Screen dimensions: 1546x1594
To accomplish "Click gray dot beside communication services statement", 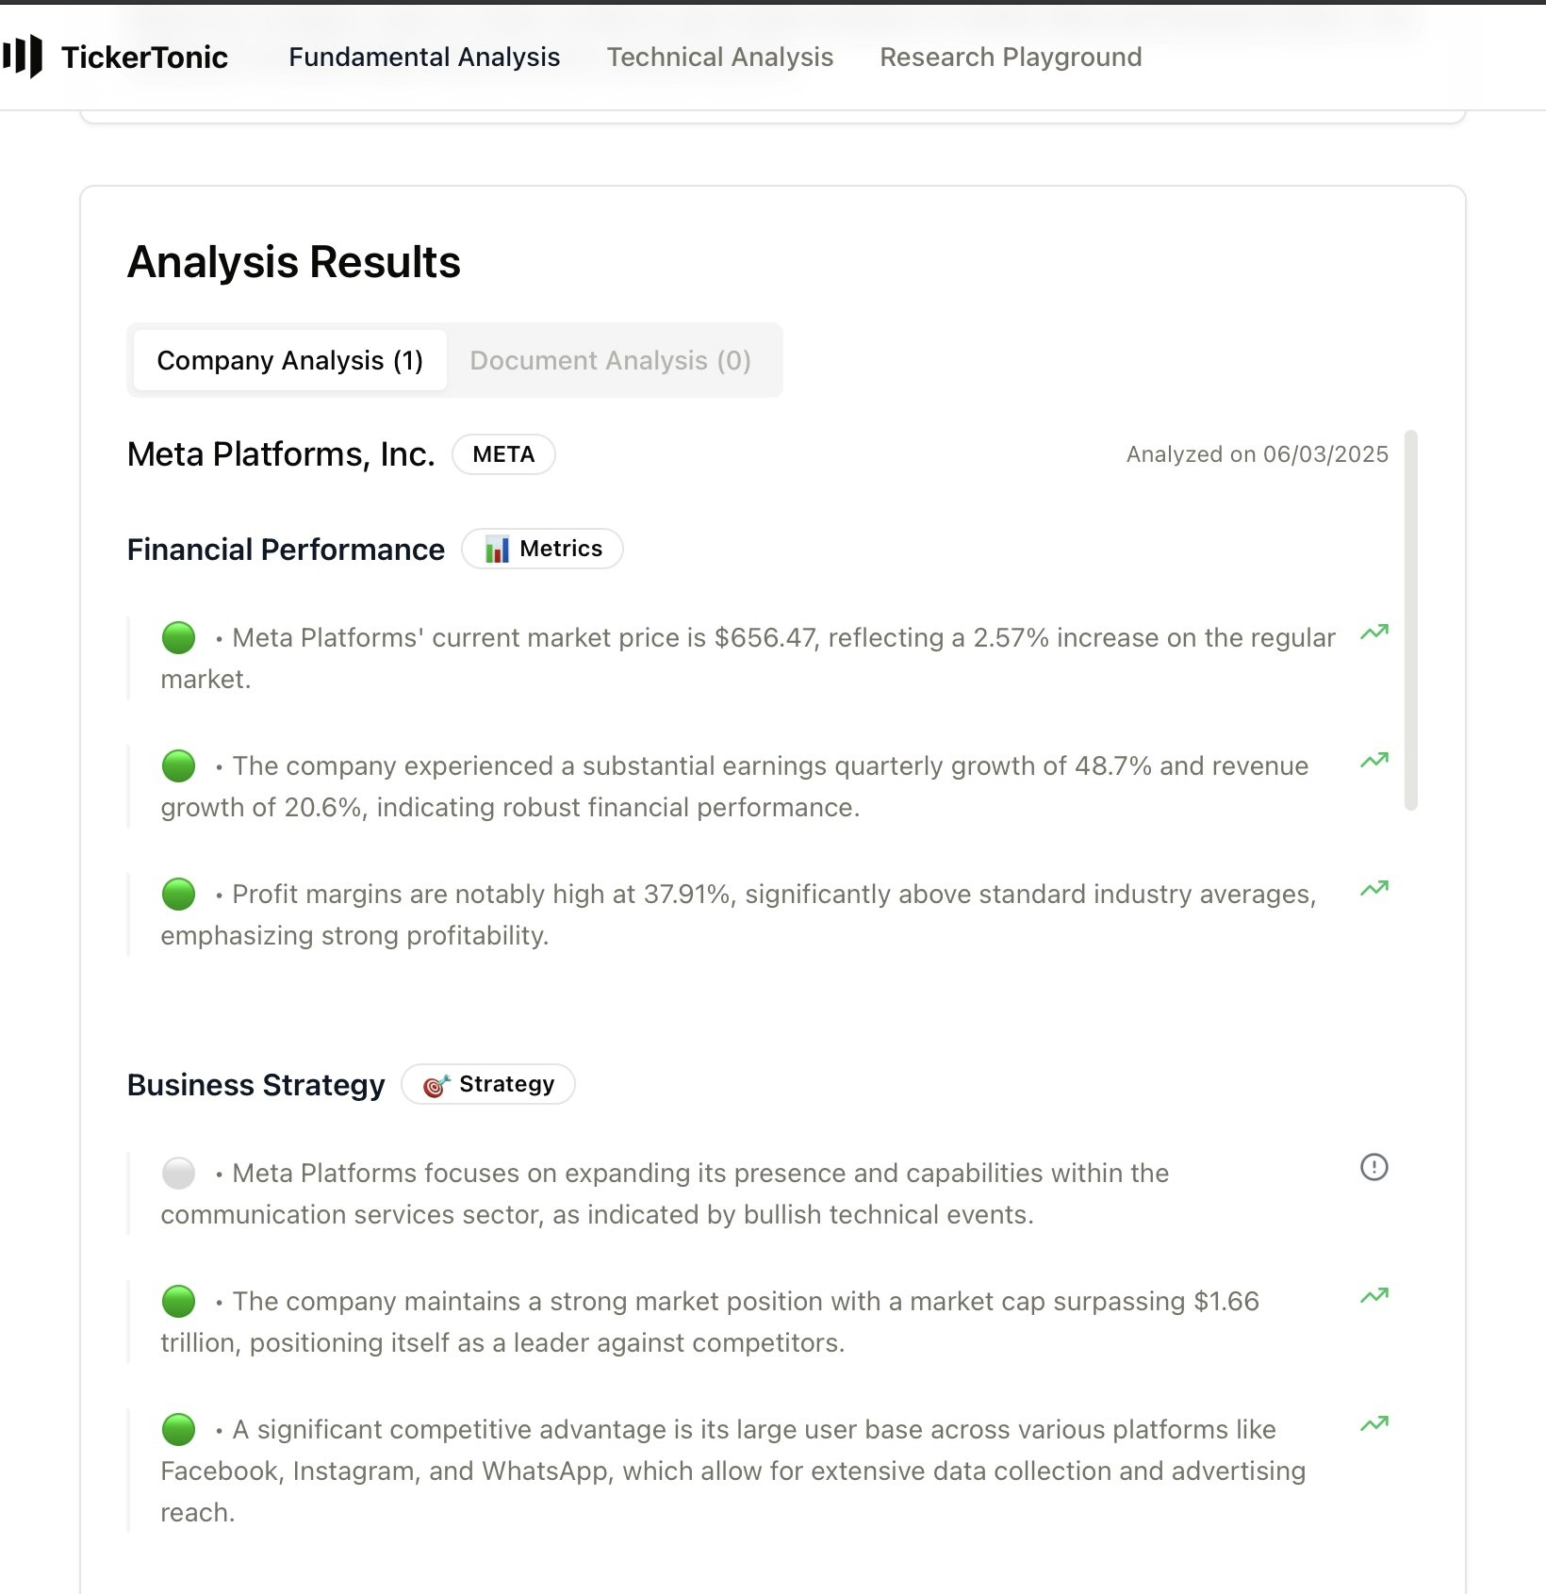I will click(178, 1174).
